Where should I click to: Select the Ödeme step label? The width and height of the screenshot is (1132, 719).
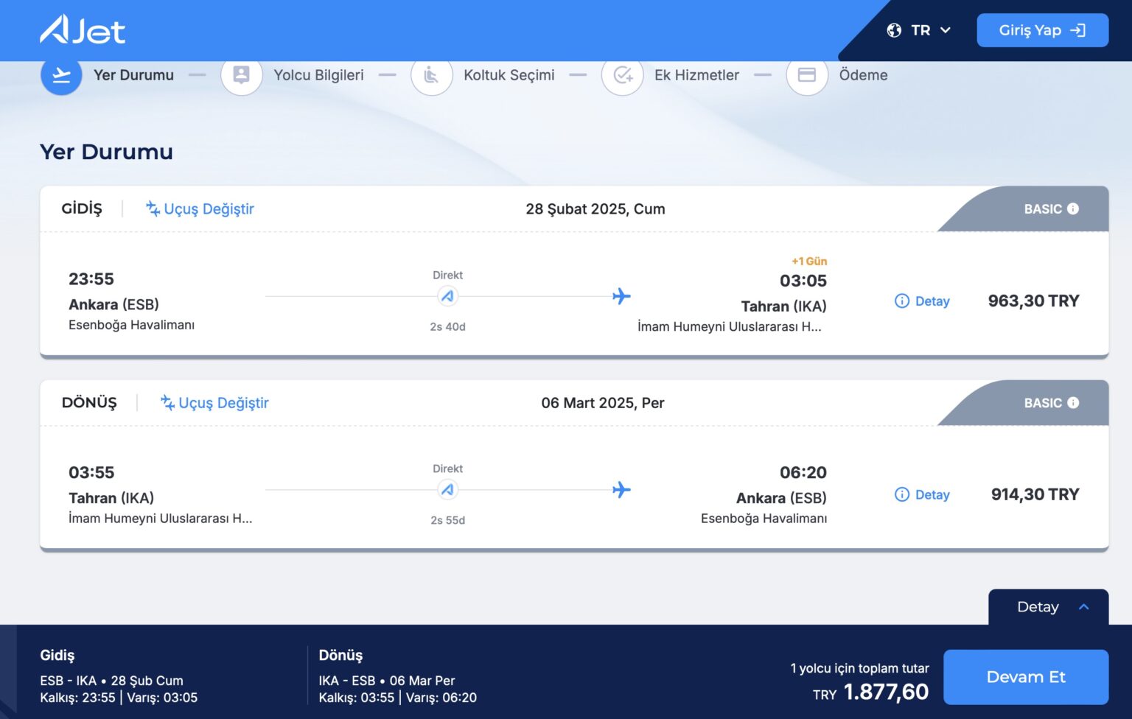click(x=863, y=75)
